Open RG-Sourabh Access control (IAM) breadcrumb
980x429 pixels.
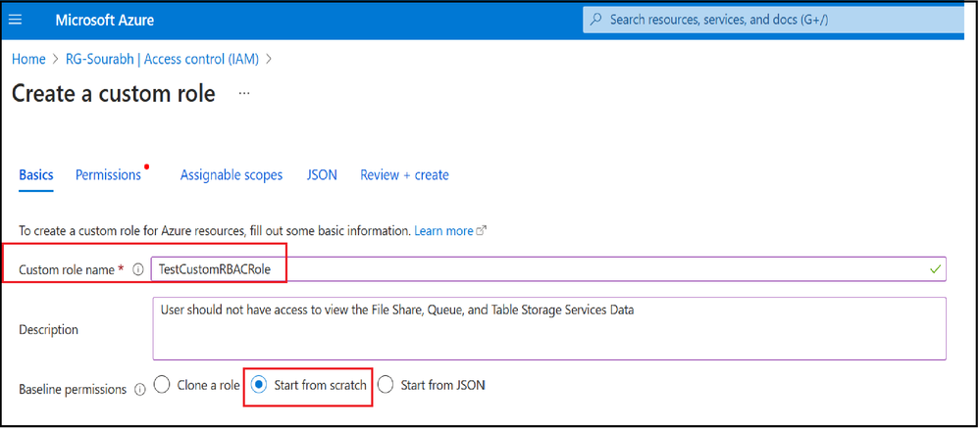(164, 60)
